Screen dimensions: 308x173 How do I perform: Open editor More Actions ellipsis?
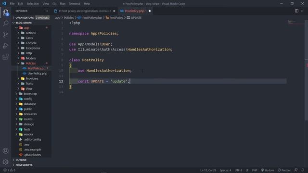point(303,11)
